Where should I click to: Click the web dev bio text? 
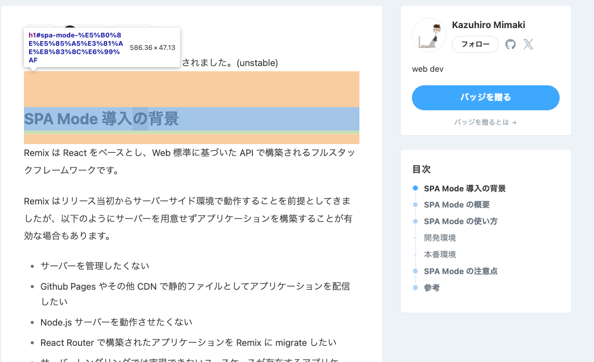coord(428,69)
